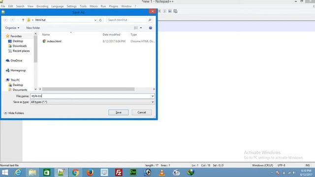Hide Folders pane toggle
The height and width of the screenshot is (177, 315).
(14, 113)
